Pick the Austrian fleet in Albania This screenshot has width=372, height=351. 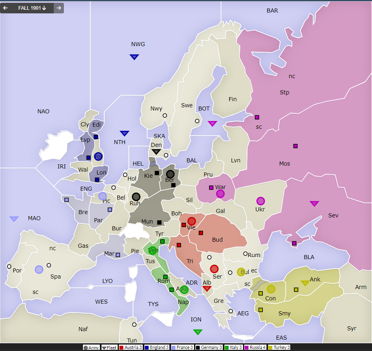[x=207, y=288]
